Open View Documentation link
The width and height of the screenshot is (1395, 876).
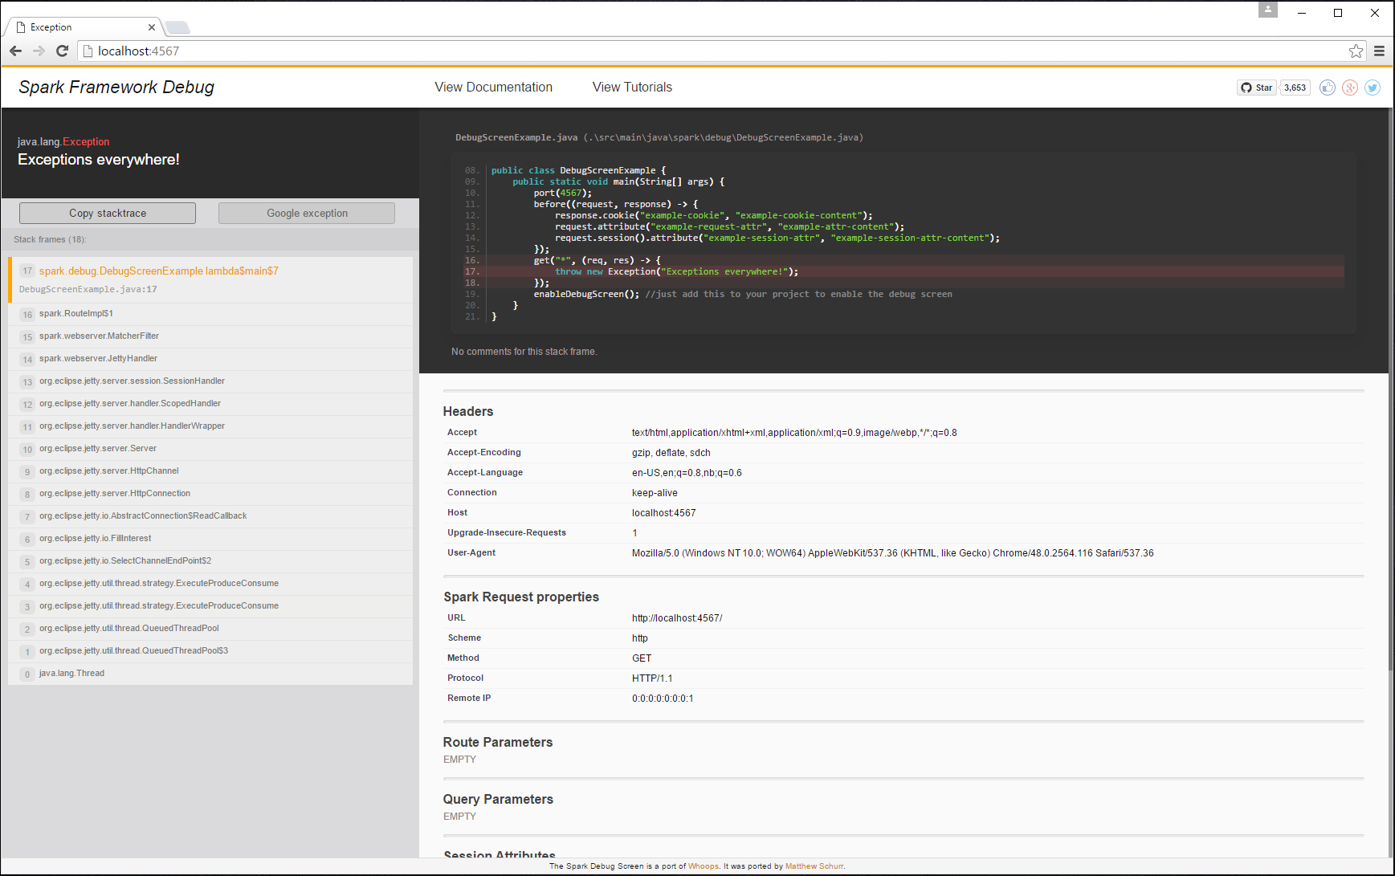(493, 88)
